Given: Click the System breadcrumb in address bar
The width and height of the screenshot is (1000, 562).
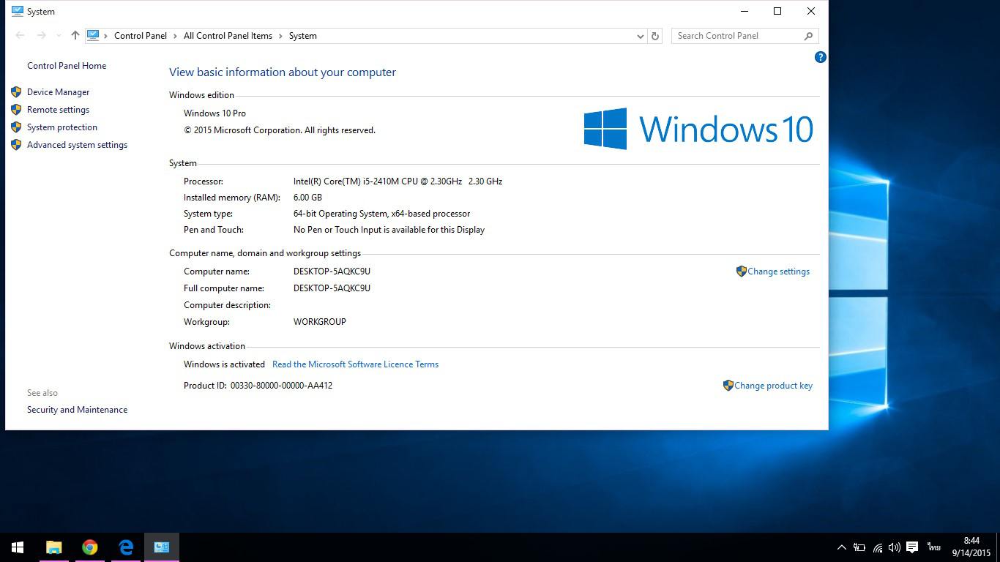Looking at the screenshot, I should point(302,36).
